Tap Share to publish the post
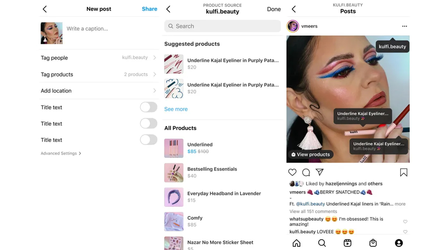This screenshot has width=445, height=250. (x=149, y=9)
